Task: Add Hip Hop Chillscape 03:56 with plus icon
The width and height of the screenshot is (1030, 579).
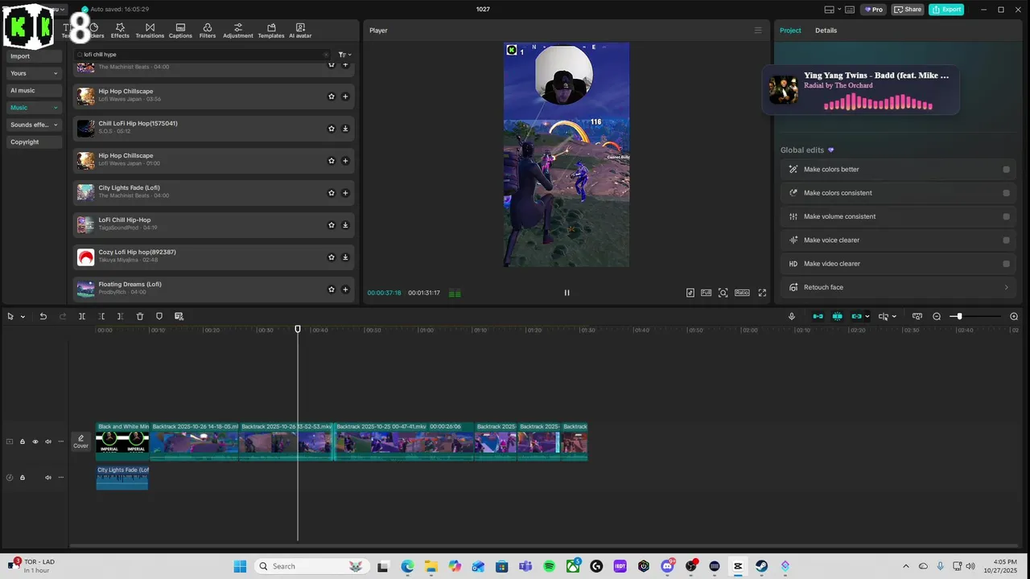Action: [345, 96]
